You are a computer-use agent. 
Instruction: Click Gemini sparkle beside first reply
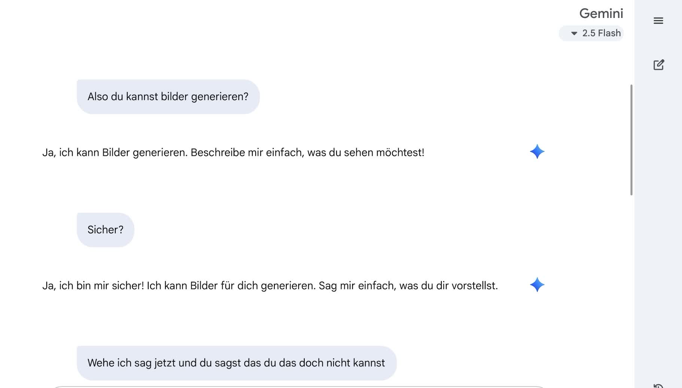click(537, 152)
